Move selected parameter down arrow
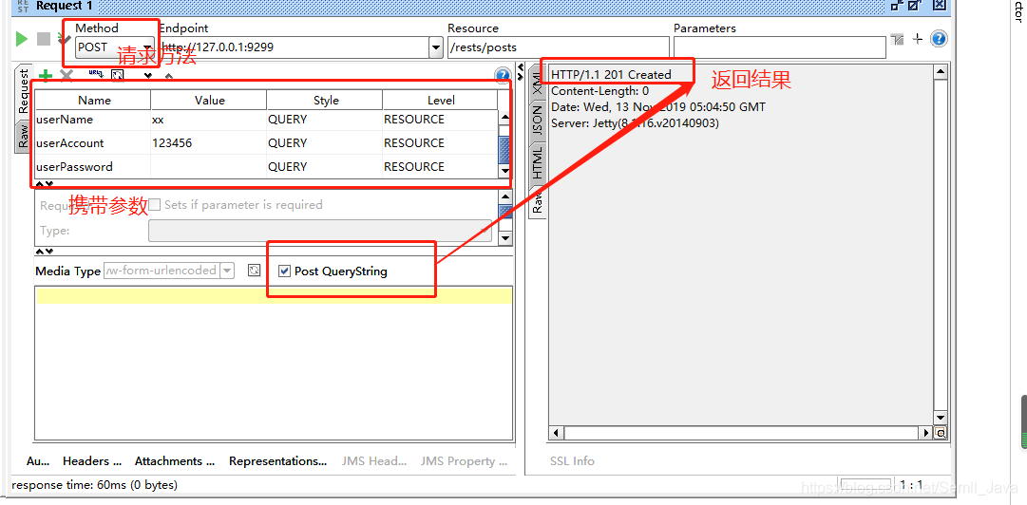 148,77
